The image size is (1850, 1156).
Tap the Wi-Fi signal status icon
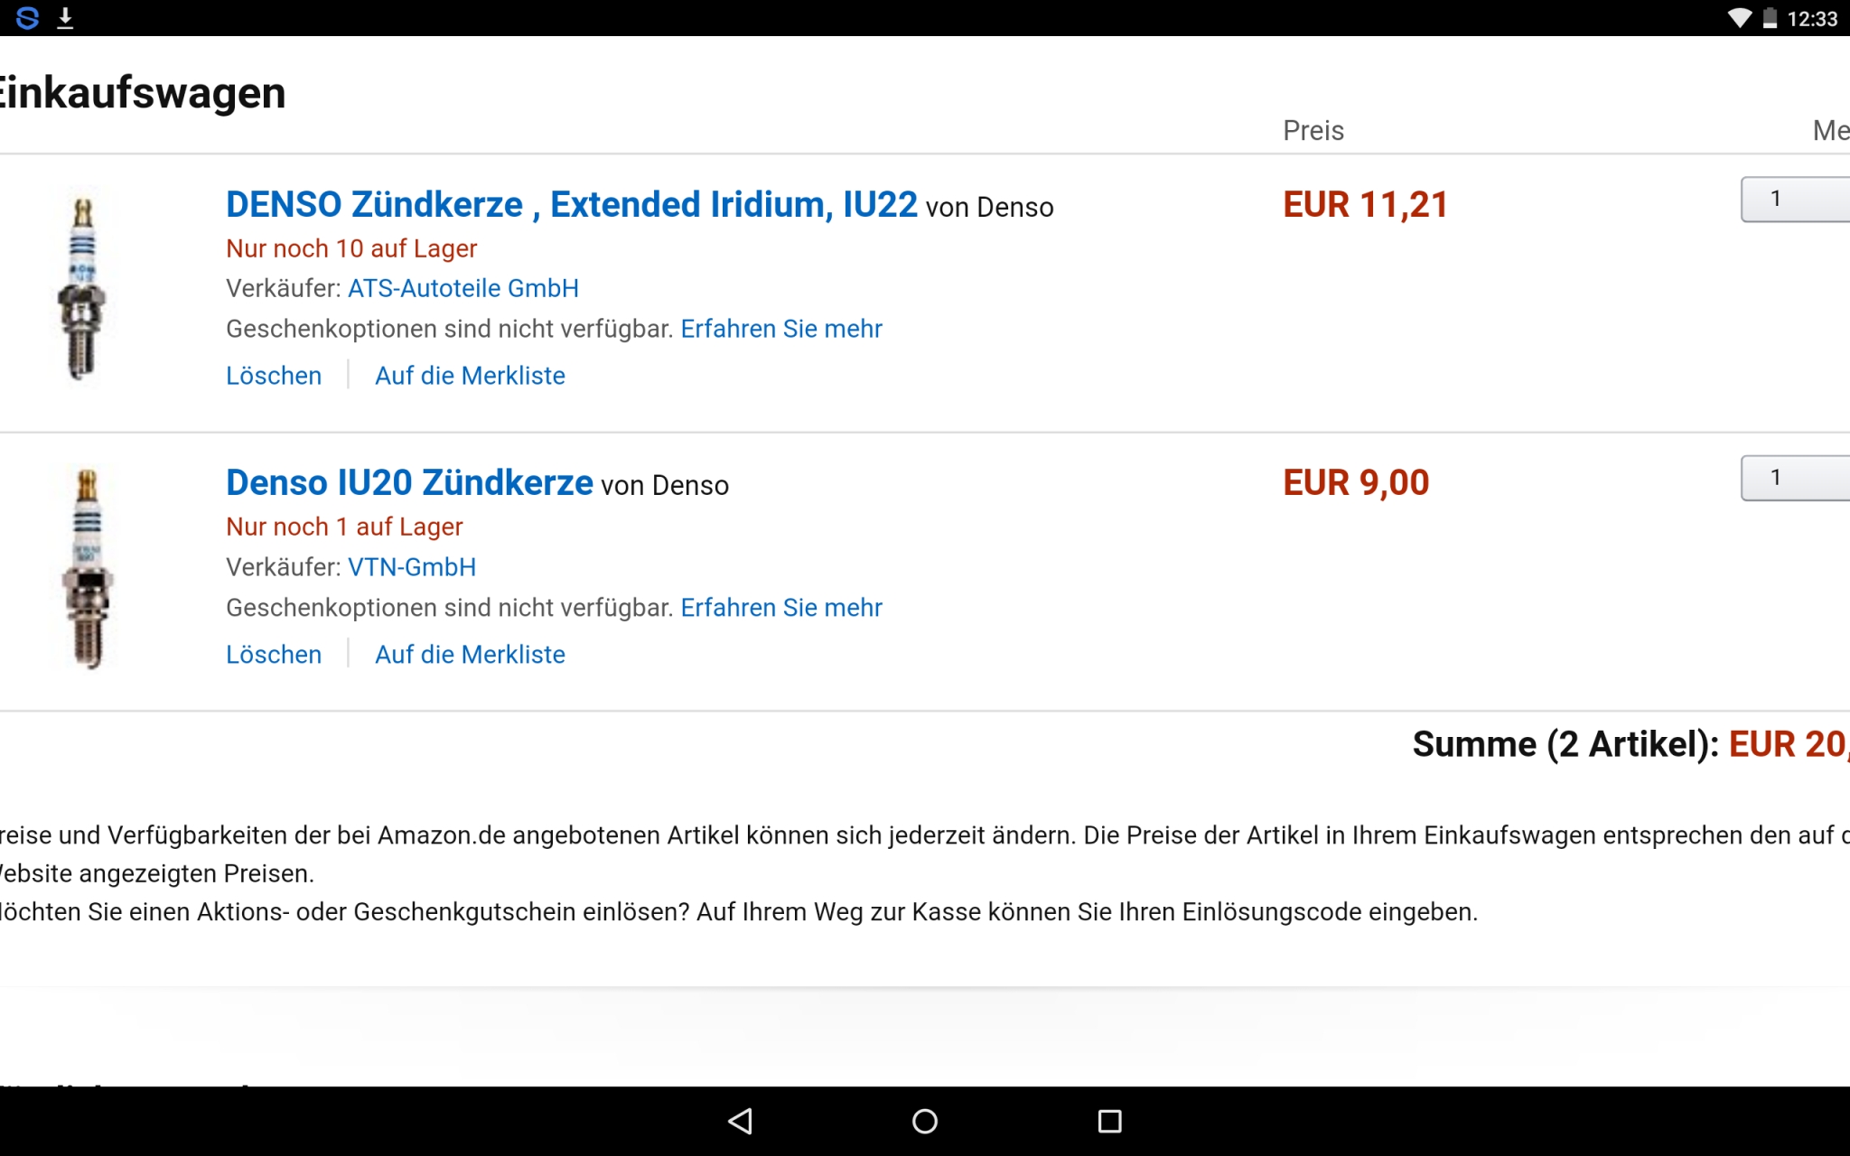click(x=1739, y=18)
